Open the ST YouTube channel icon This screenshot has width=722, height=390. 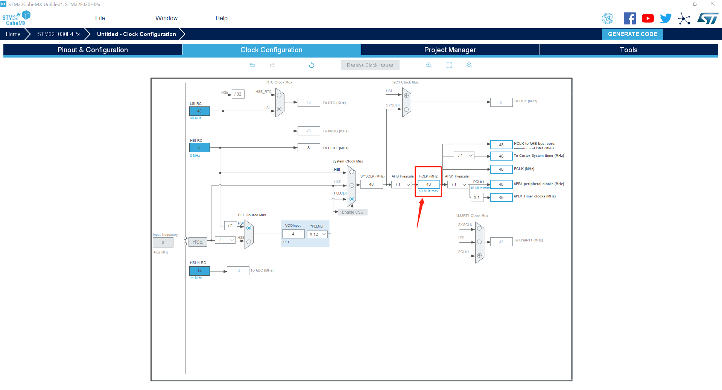point(648,18)
